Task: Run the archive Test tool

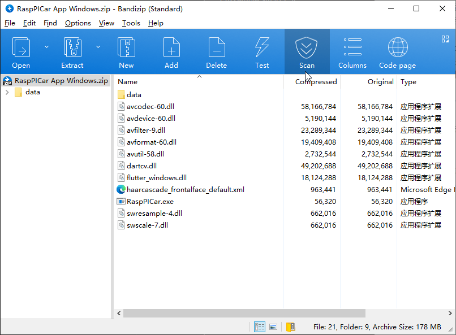Action: pyautogui.click(x=262, y=47)
